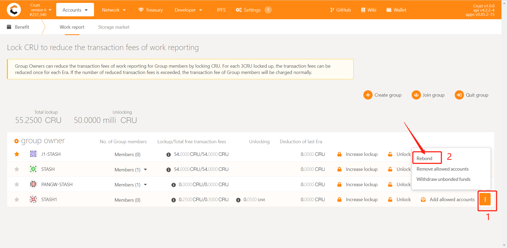The width and height of the screenshot is (507, 248).
Task: Click the Join group people icon
Action: coord(416,95)
